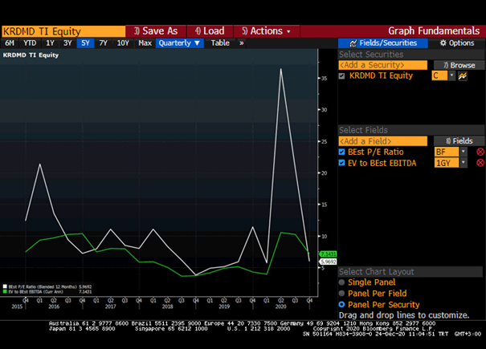Click the double-arrow more options icon
This screenshot has height=349, width=486.
click(242, 43)
